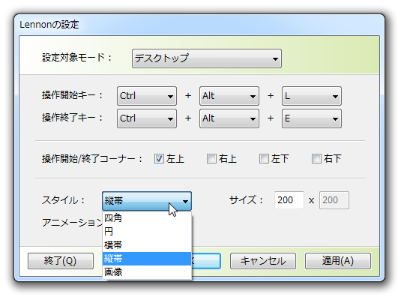401x297 pixels.
Task: Click the partly hidden OK button
Action: tap(206, 261)
